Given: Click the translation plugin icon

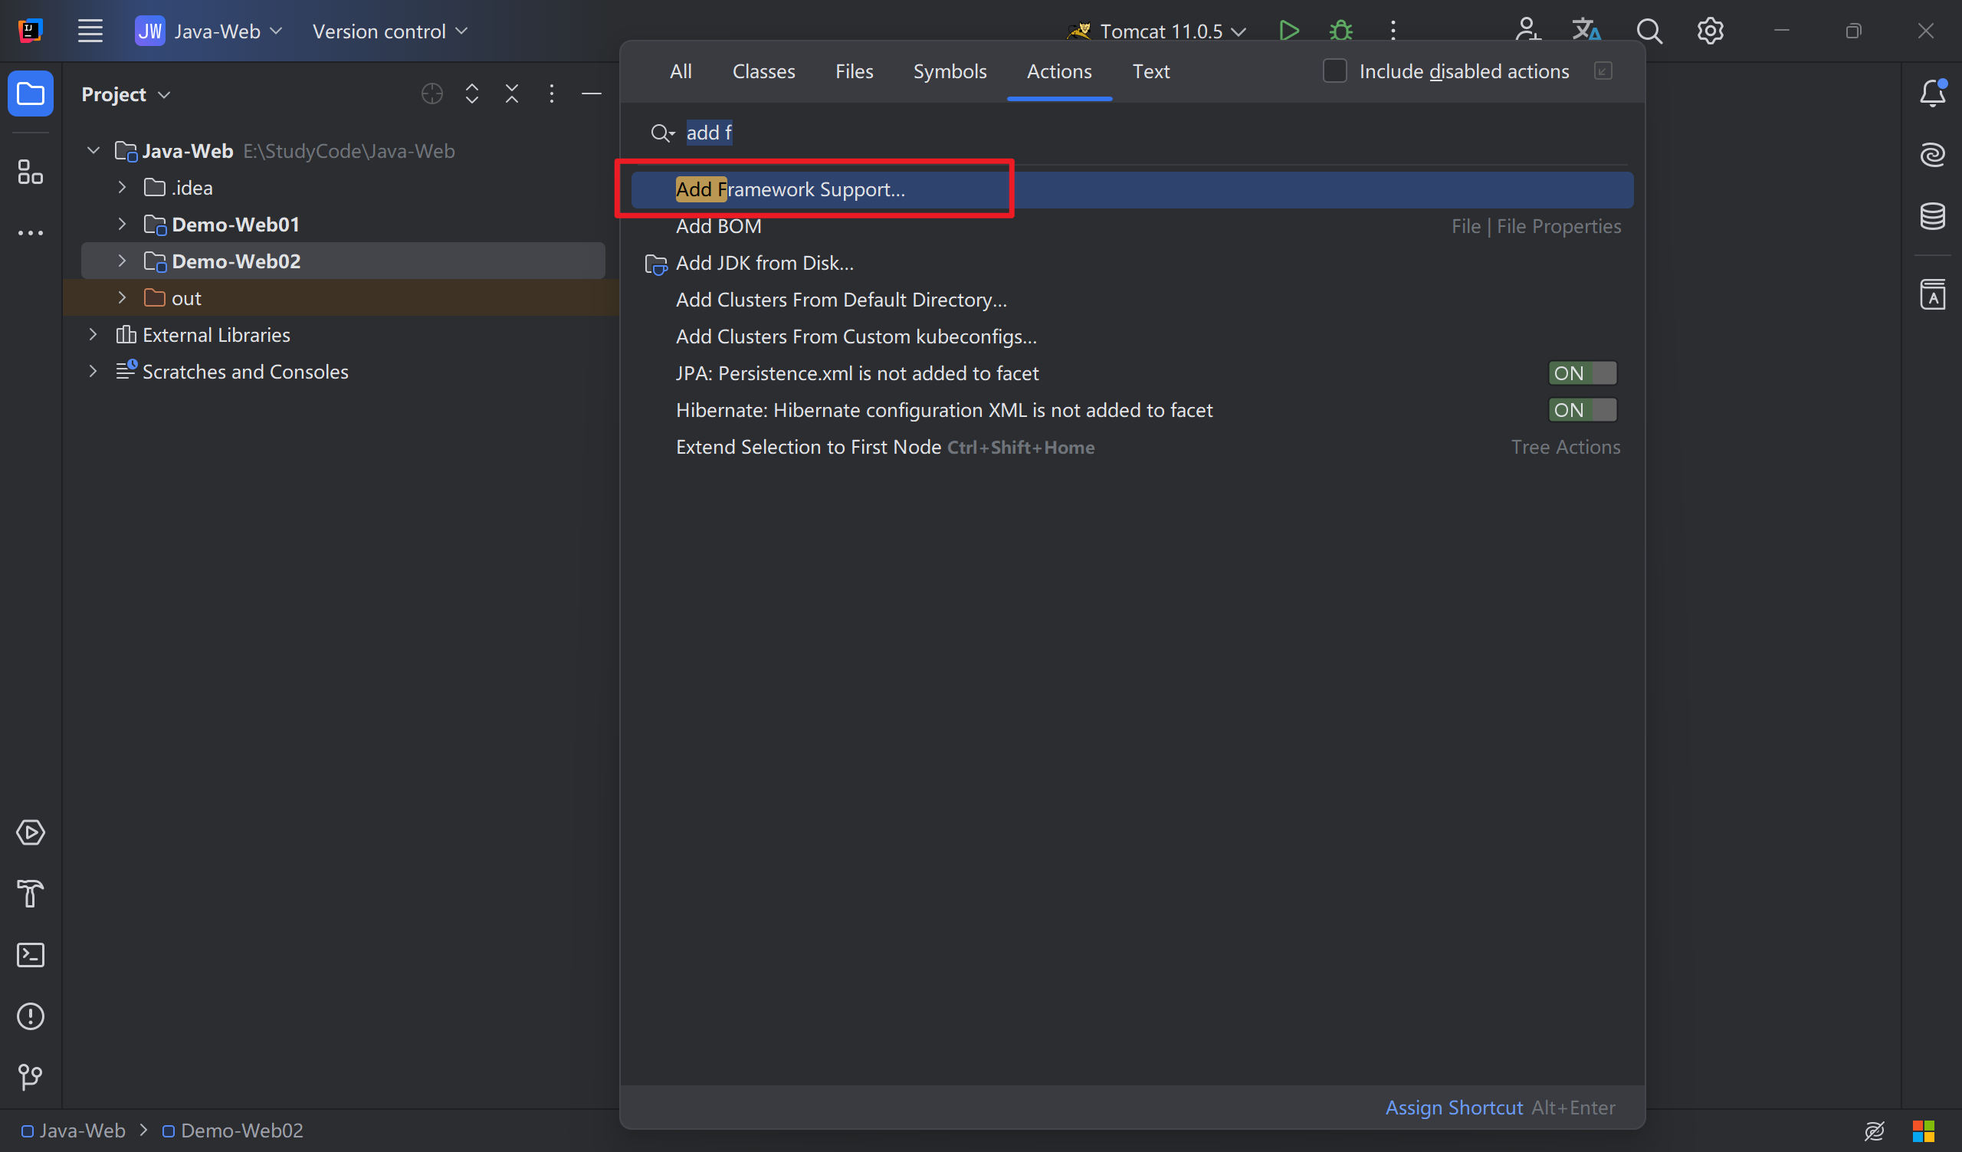Looking at the screenshot, I should tap(1586, 31).
